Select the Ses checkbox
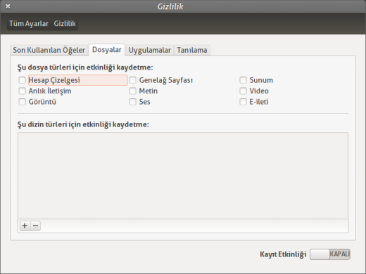Image resolution: width=366 pixels, height=274 pixels. tap(132, 102)
